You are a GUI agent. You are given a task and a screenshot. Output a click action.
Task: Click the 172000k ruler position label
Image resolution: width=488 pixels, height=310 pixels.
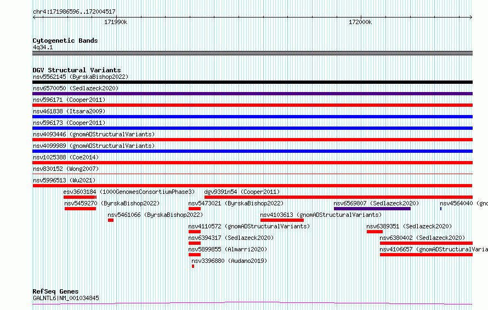click(x=360, y=22)
